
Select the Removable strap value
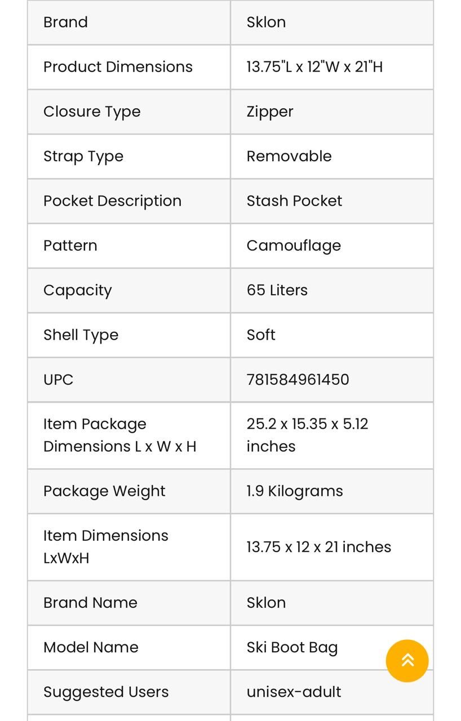(x=289, y=156)
